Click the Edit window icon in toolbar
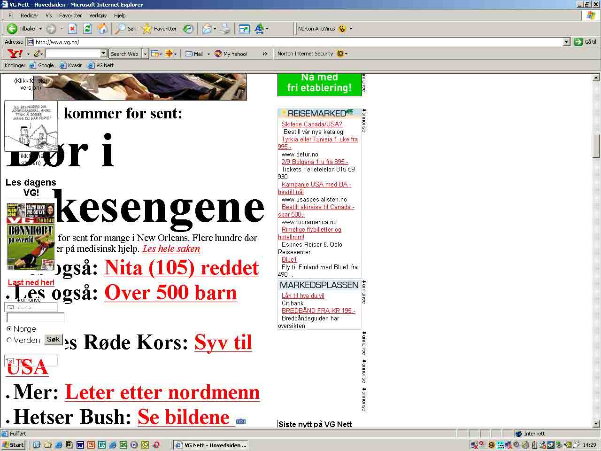The width and height of the screenshot is (601, 451). (244, 29)
